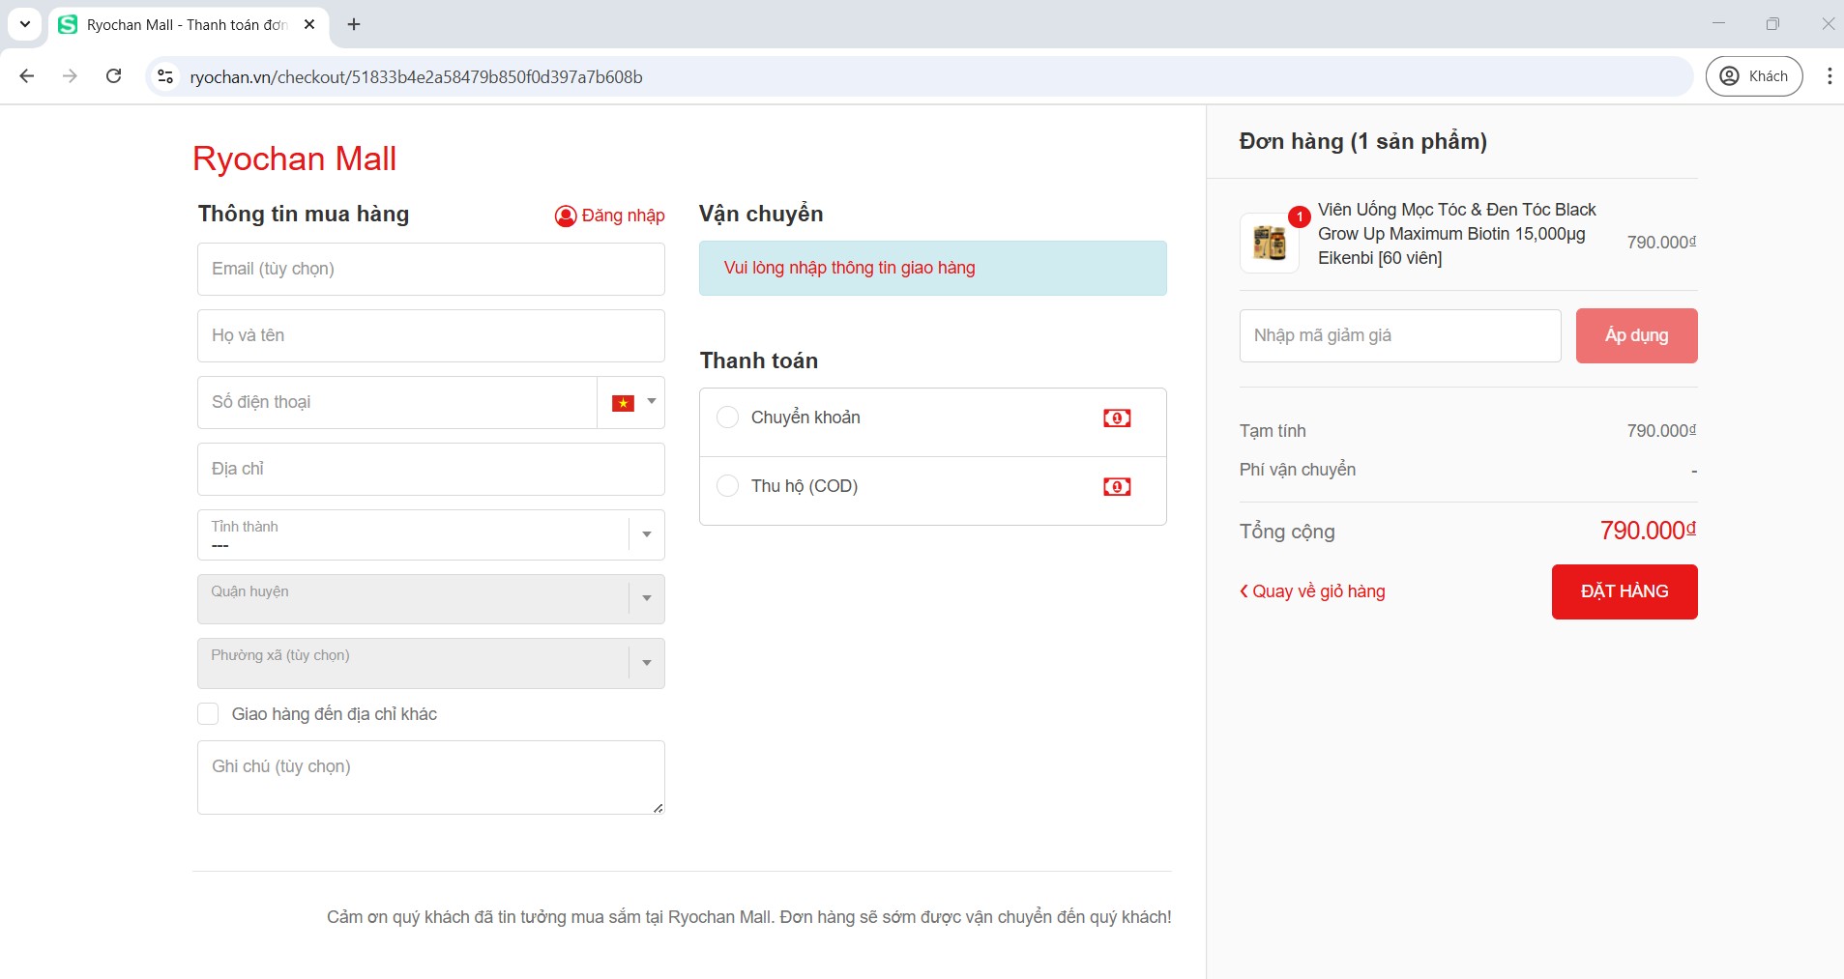Open the tab search dropdown arrow
This screenshot has height=979, width=1844.
25,24
